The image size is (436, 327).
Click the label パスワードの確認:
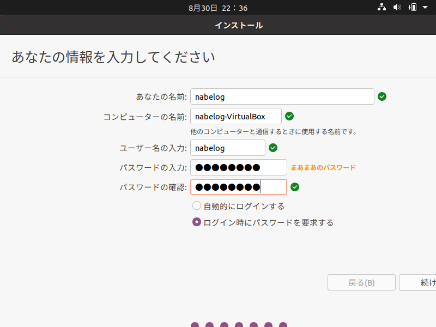coord(153,187)
